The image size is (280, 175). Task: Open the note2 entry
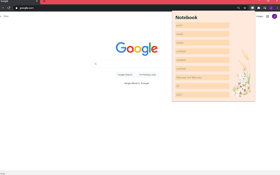[x=202, y=34]
